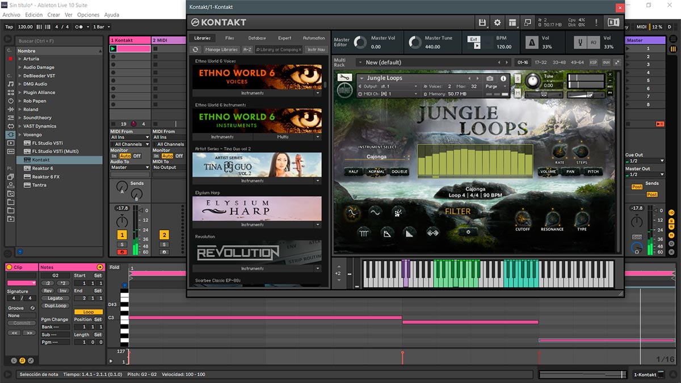Image resolution: width=681 pixels, height=383 pixels.
Task: Click the Native Instruments NI logo
Action: 613,22
